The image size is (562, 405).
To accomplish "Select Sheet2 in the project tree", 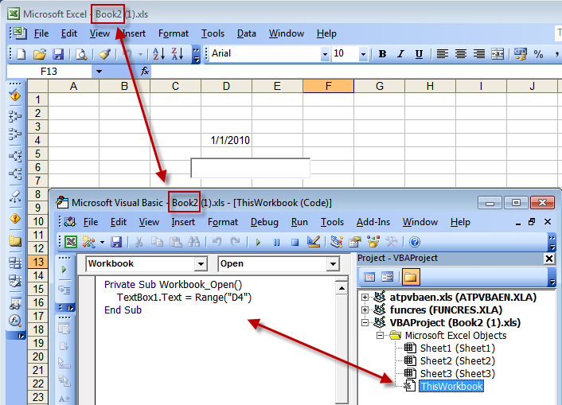I will click(x=457, y=361).
